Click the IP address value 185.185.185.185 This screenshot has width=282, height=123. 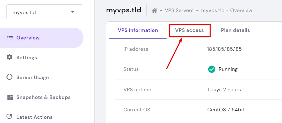click(224, 49)
